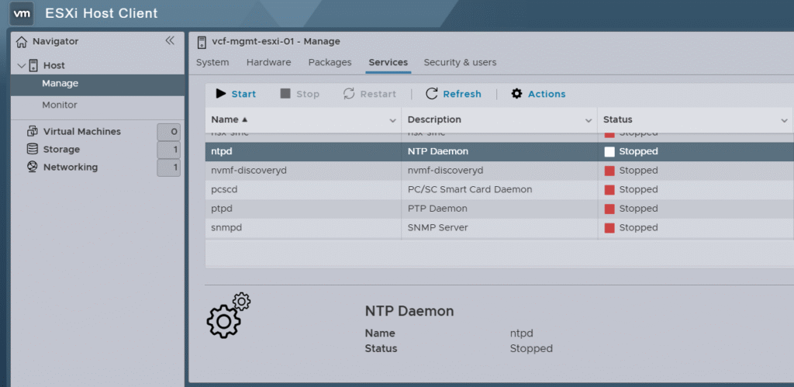Open the Name column dropdown arrow
Screen dimensions: 794x387
[x=392, y=120]
